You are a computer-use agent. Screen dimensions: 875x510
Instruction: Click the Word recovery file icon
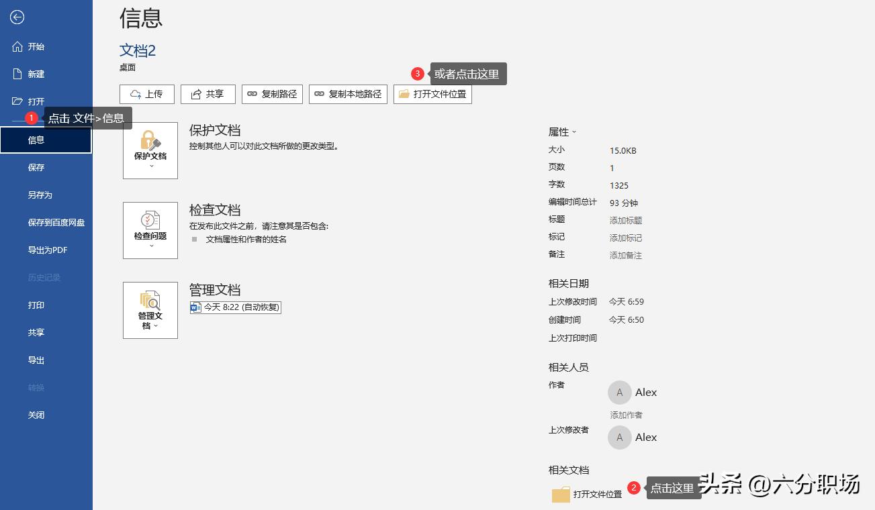195,307
